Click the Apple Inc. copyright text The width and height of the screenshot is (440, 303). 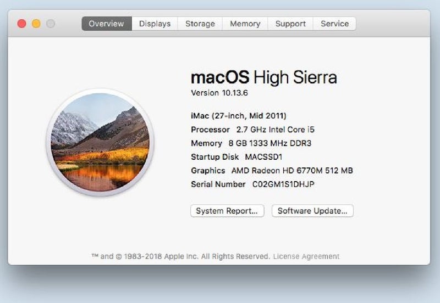pyautogui.click(x=181, y=256)
